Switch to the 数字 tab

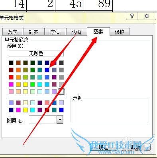[x=13, y=32]
